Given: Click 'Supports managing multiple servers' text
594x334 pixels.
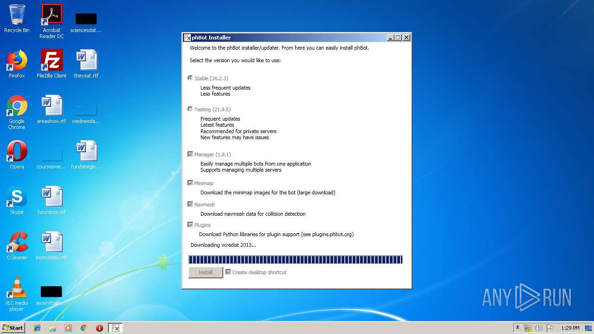Looking at the screenshot, I should (x=241, y=170).
